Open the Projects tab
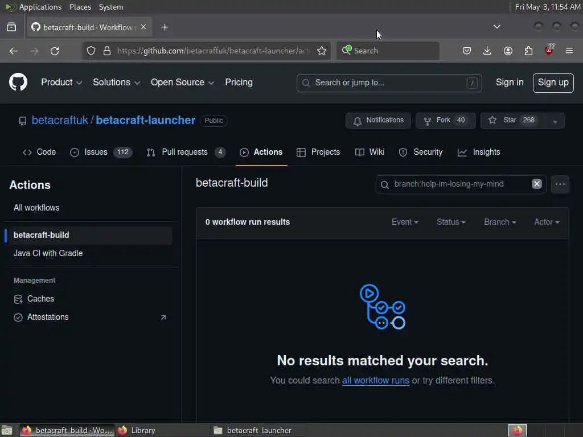Image resolution: width=583 pixels, height=437 pixels. pyautogui.click(x=318, y=152)
